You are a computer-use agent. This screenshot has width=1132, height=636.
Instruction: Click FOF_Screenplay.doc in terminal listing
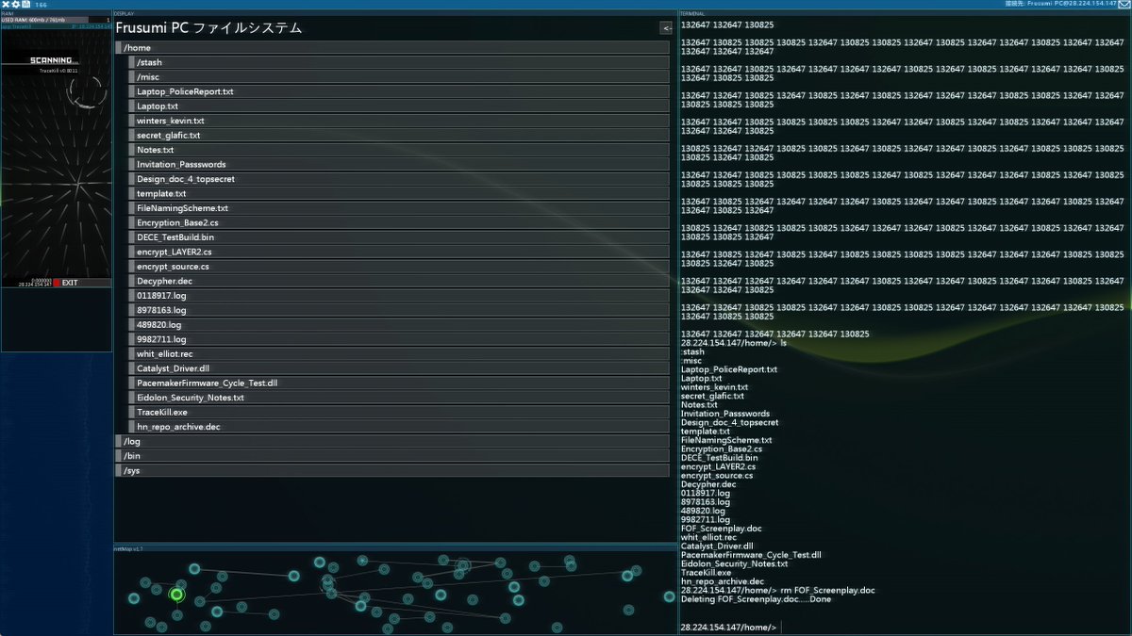(721, 529)
